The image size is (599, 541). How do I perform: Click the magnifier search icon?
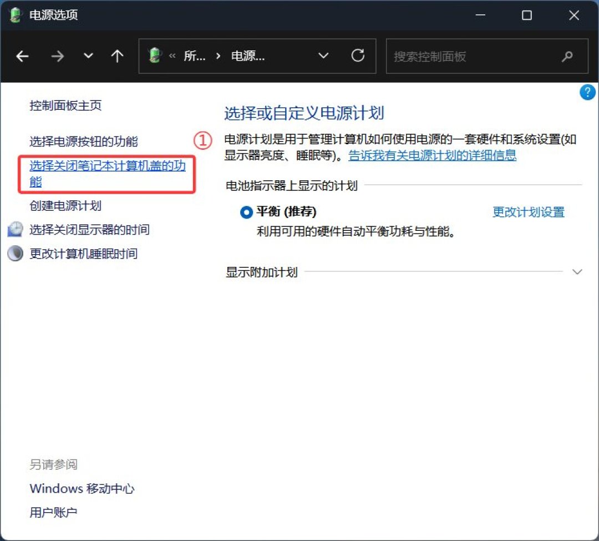tap(567, 57)
